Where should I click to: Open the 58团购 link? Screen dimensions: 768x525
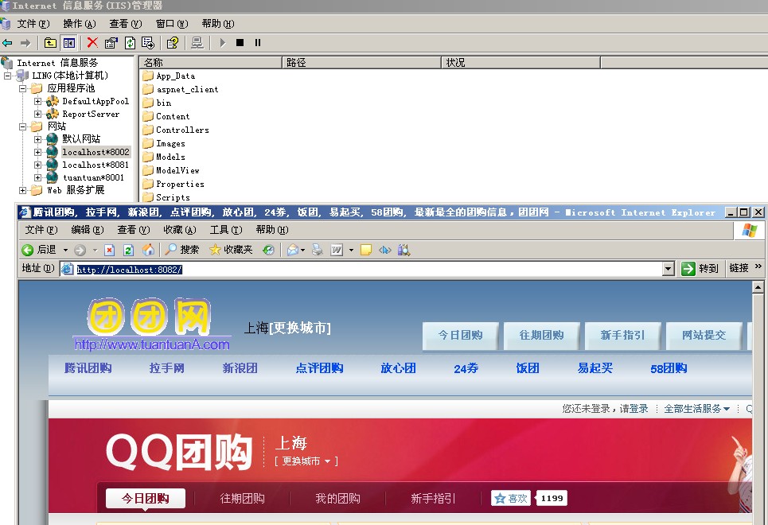(669, 368)
